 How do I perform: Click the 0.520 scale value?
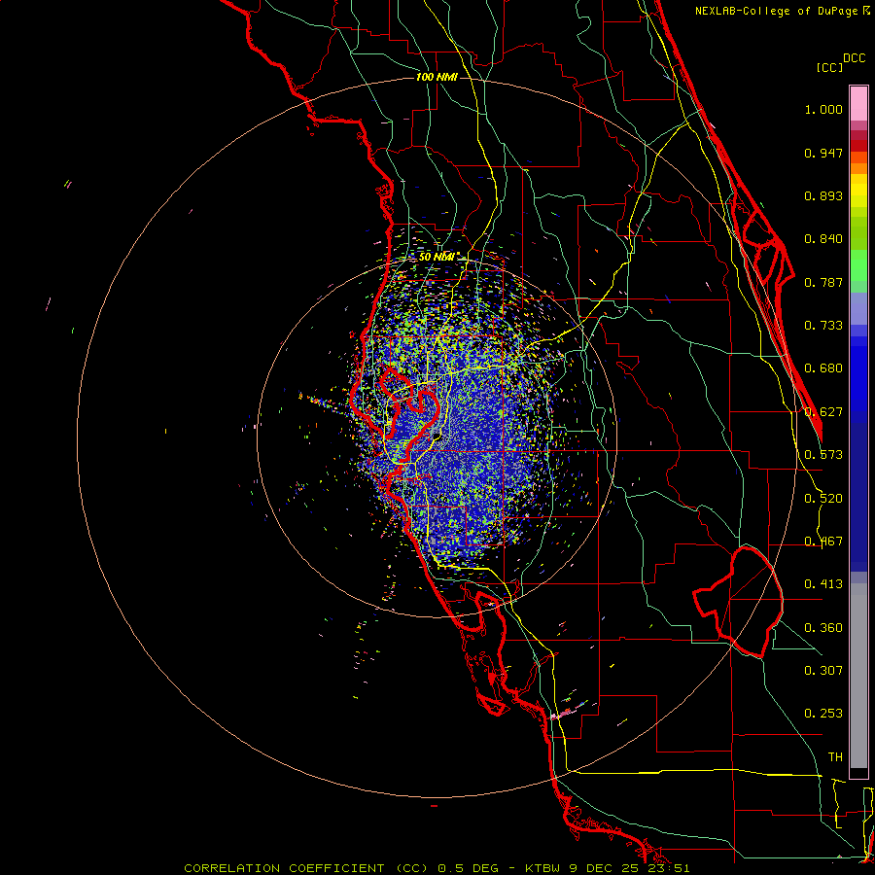pos(823,499)
